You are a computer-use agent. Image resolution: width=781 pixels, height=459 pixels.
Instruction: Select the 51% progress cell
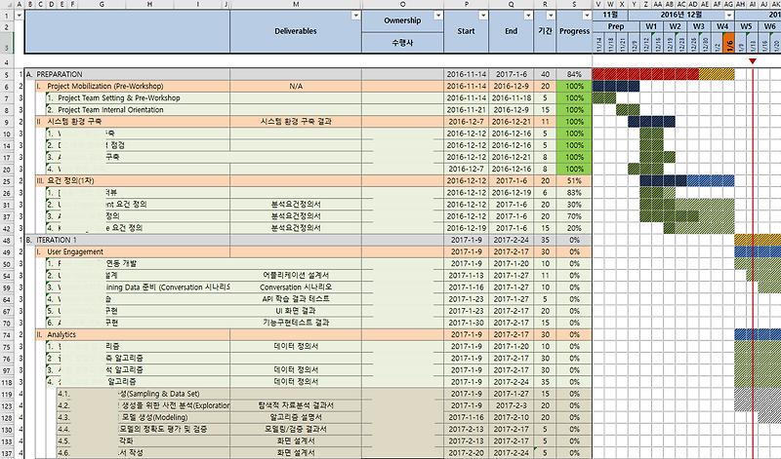(574, 180)
